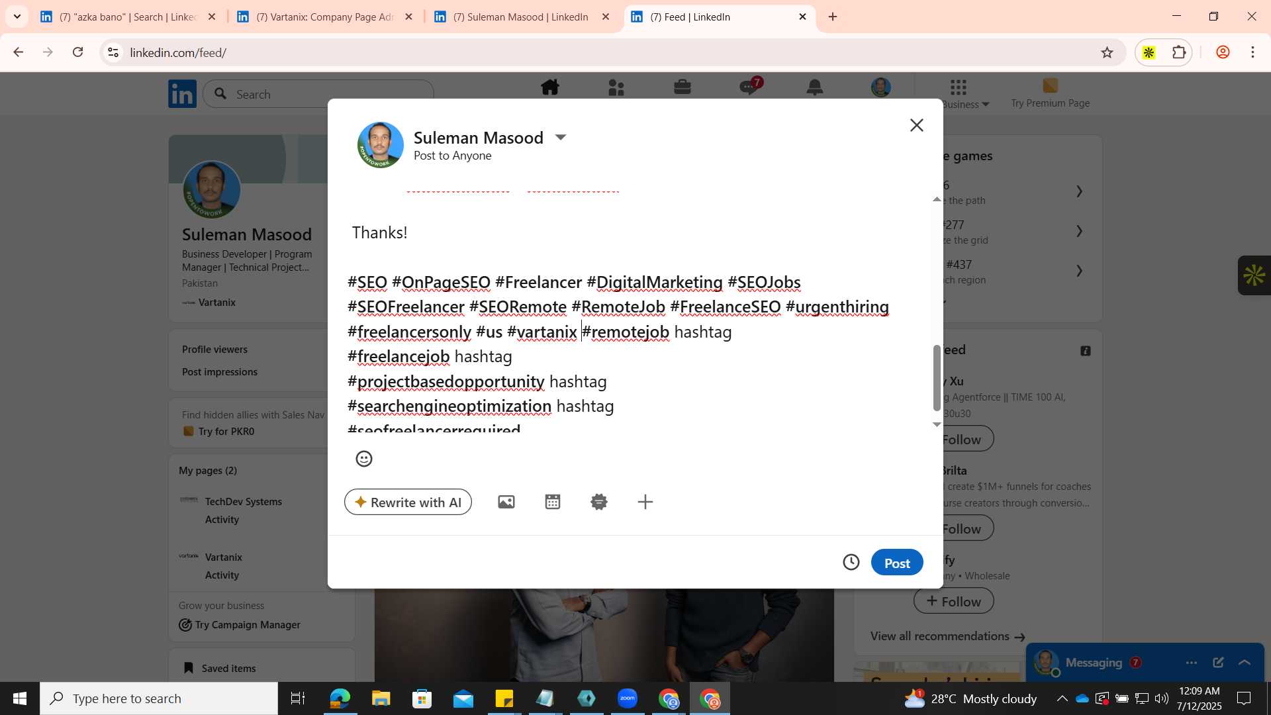Launch Zoom from the taskbar
This screenshot has height=715, width=1271.
628,698
